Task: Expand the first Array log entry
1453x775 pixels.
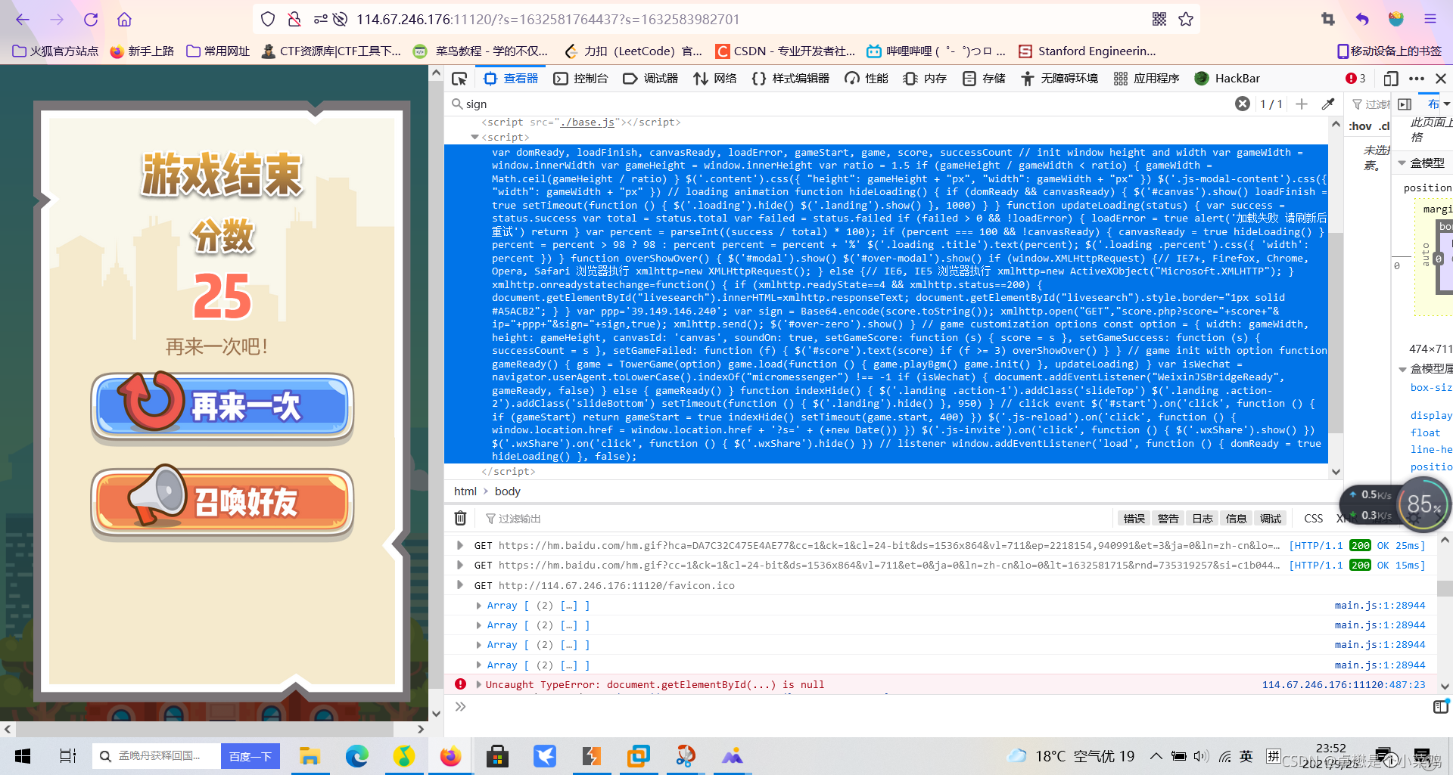Action: [x=479, y=606]
